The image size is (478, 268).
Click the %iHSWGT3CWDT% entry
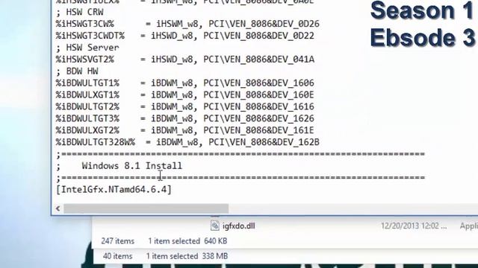[x=184, y=36]
